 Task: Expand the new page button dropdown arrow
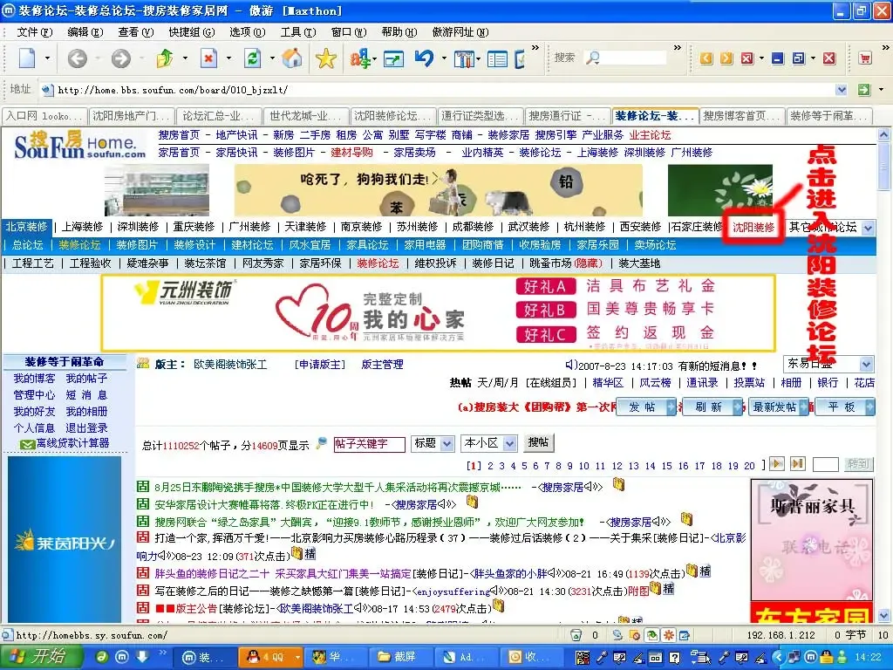[47, 58]
